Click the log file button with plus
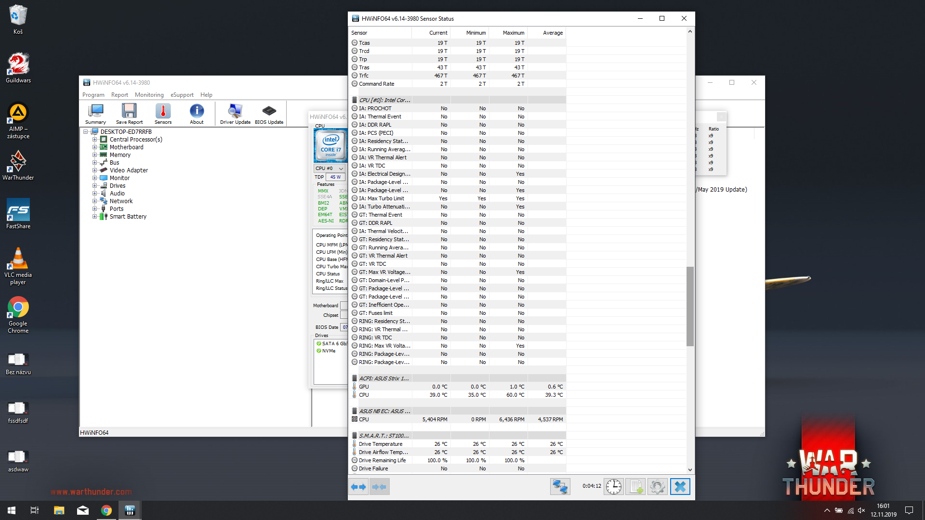925x520 pixels. pyautogui.click(x=635, y=486)
